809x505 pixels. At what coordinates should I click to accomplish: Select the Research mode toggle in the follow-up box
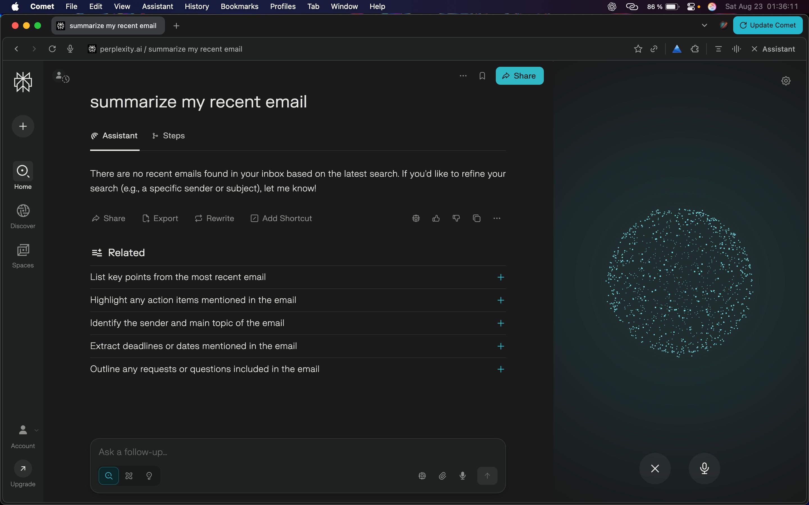pos(129,476)
